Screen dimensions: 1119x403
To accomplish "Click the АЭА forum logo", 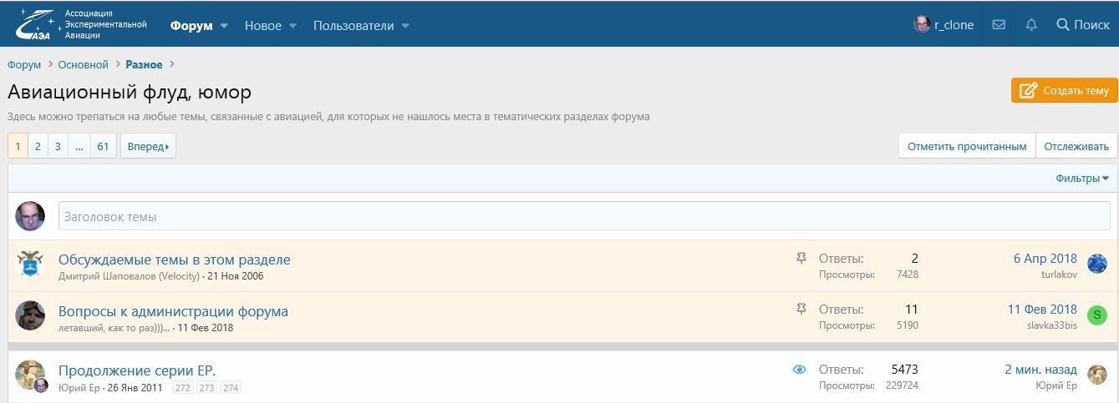I will pos(80,25).
